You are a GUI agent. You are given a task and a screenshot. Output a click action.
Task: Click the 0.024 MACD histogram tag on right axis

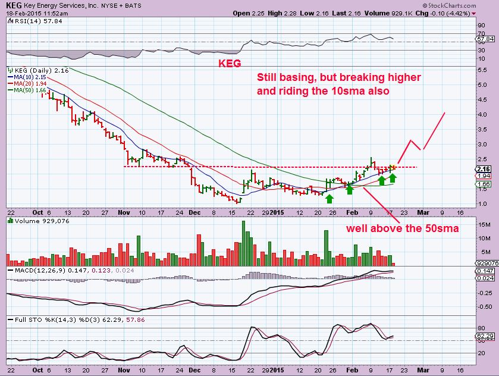point(486,278)
